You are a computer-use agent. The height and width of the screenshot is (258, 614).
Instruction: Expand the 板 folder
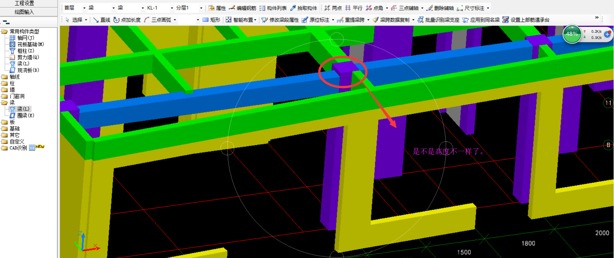point(8,122)
